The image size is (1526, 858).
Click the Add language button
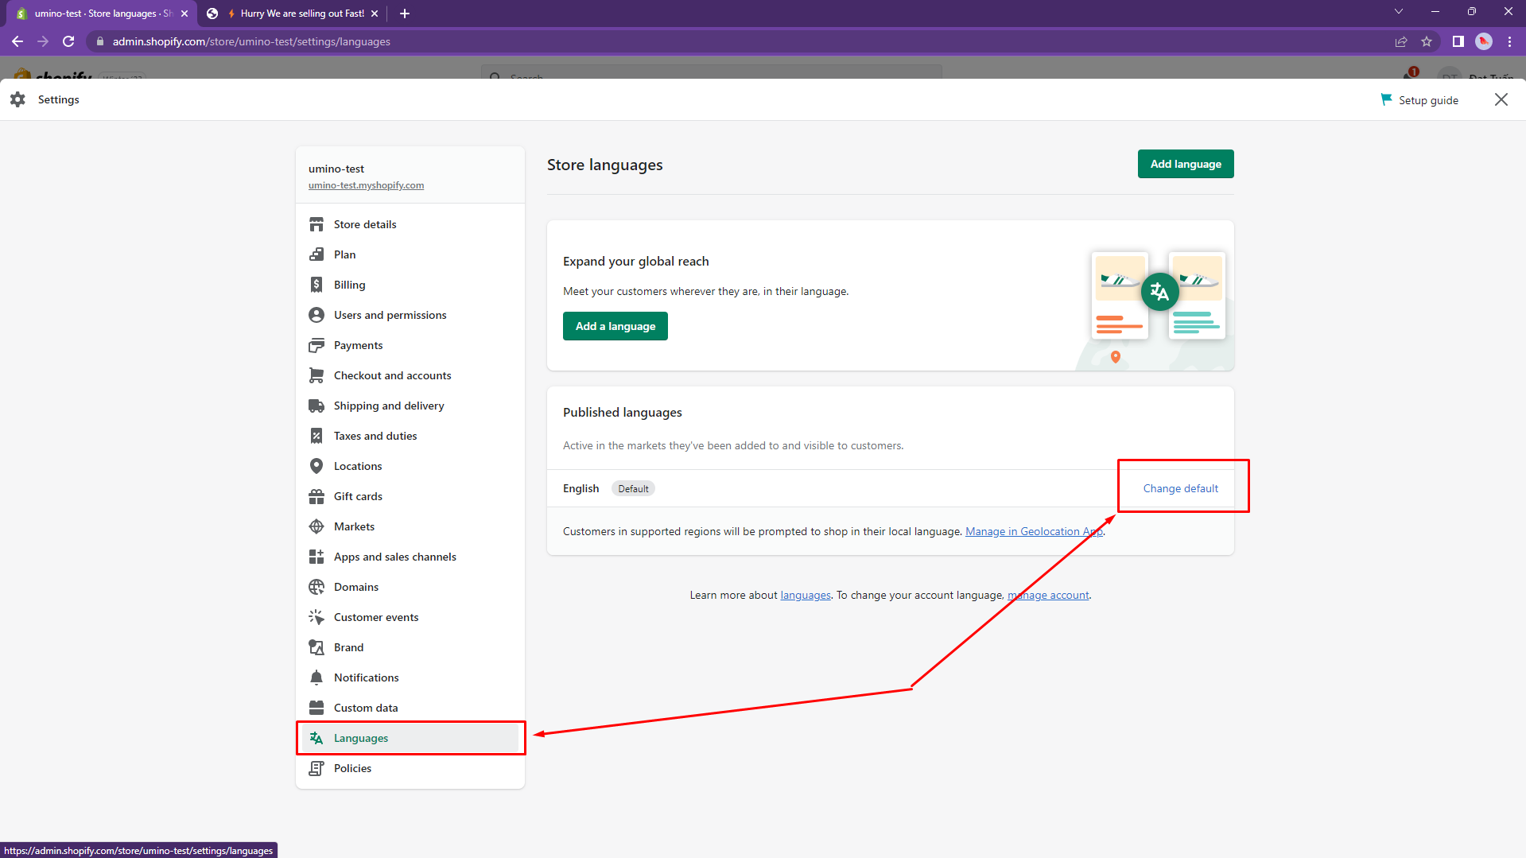[1185, 164]
